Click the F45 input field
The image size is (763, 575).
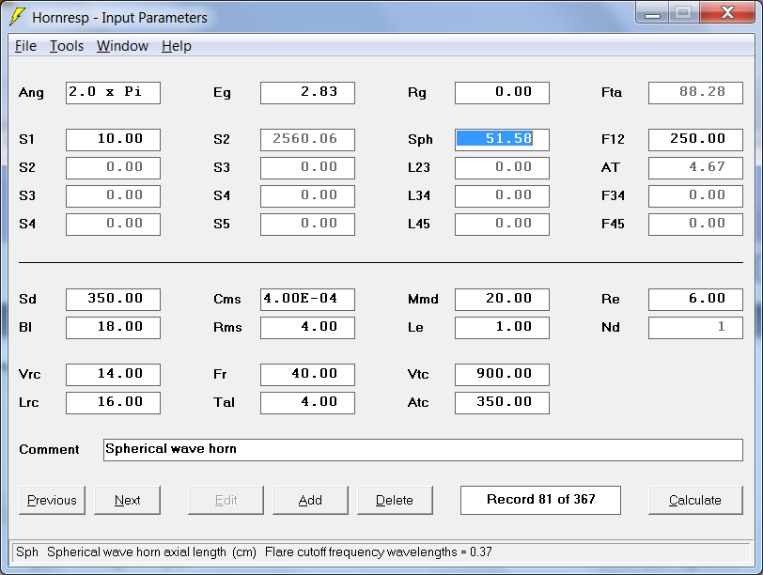coord(696,225)
